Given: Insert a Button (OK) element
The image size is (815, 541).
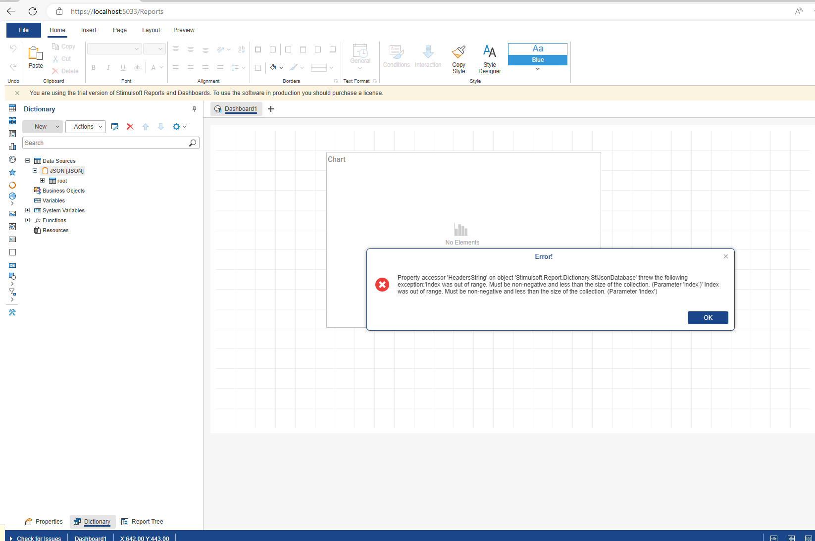Looking at the screenshot, I should tap(12, 266).
